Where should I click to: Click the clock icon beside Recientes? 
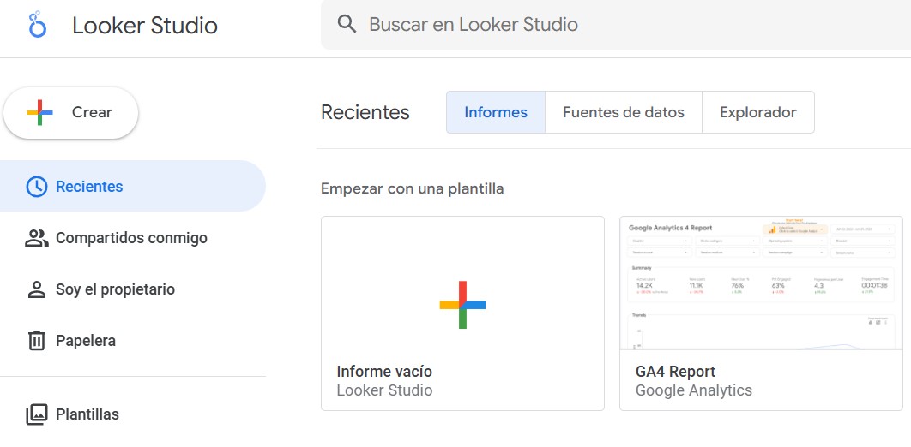coord(36,187)
